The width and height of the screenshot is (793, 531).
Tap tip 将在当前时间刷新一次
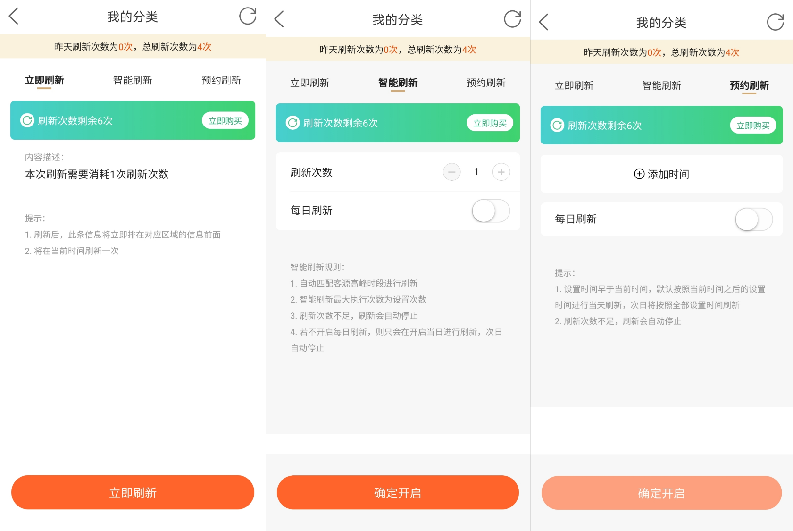coord(76,251)
